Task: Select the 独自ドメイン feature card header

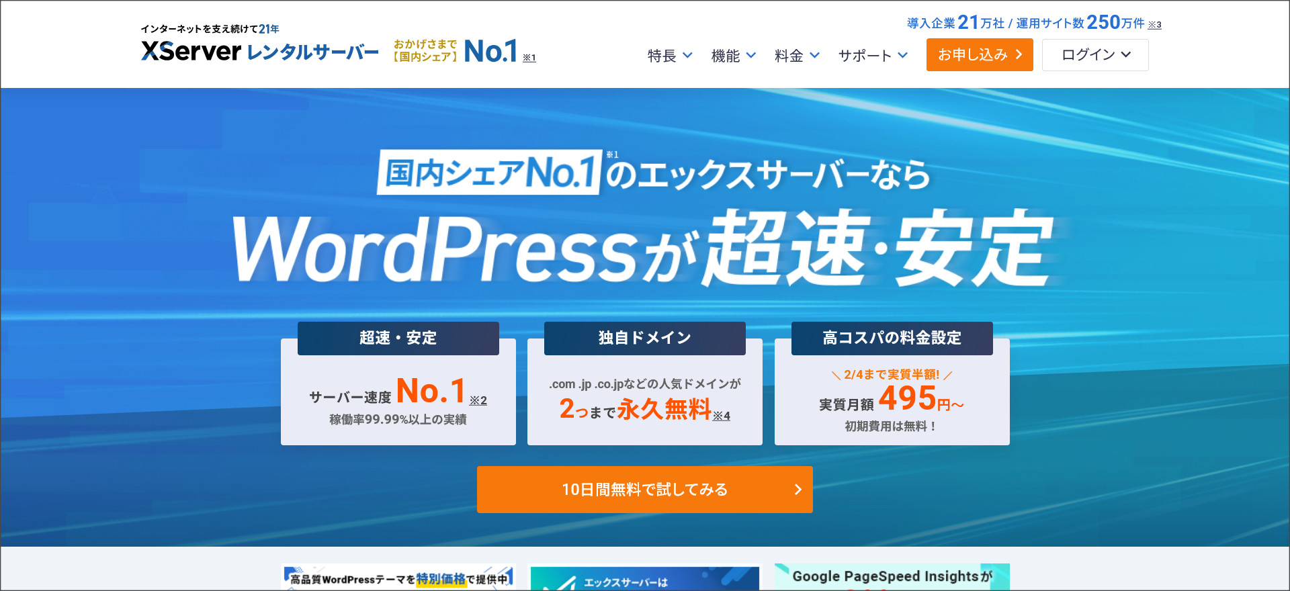Action: [x=644, y=338]
